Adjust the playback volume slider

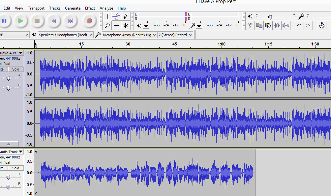tap(270, 17)
